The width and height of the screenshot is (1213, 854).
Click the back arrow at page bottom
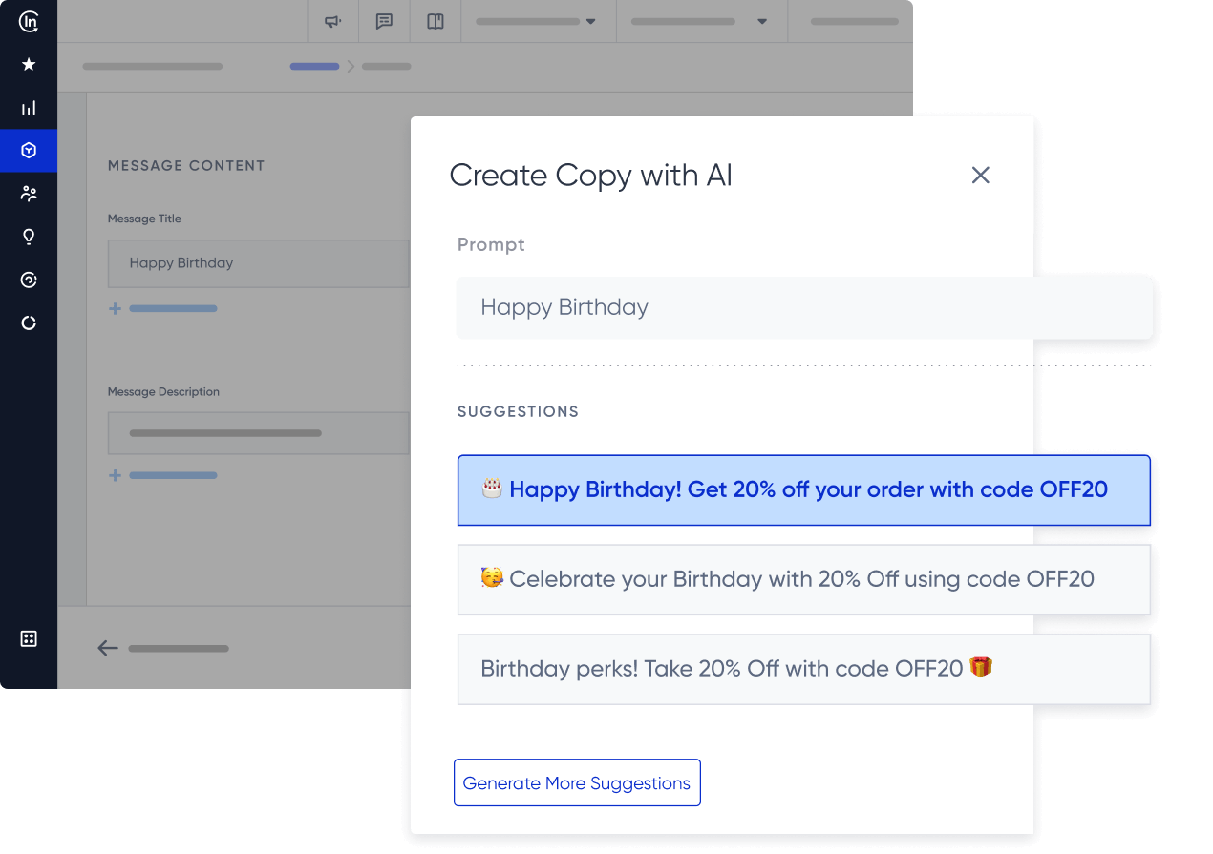pos(108,649)
